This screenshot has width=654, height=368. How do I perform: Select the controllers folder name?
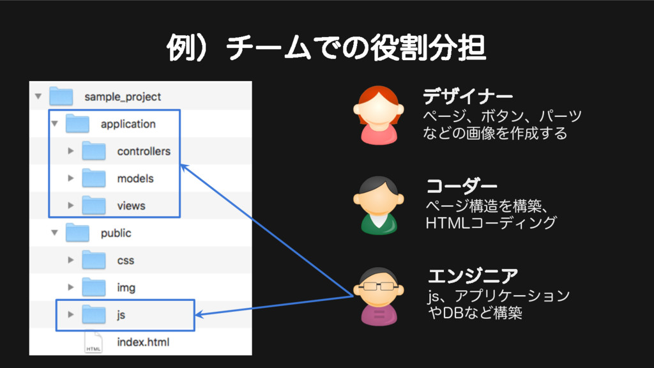[x=144, y=151]
